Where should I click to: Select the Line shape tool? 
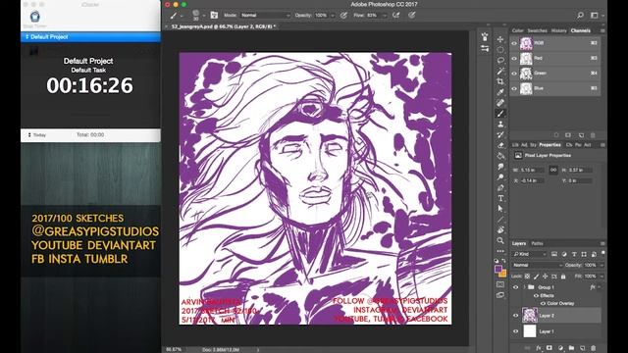point(500,220)
